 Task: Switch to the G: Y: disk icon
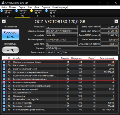pyautogui.click(x=46, y=11)
